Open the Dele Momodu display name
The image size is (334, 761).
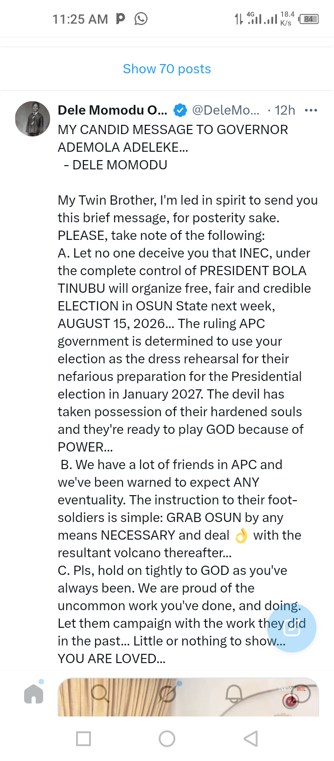pyautogui.click(x=112, y=110)
